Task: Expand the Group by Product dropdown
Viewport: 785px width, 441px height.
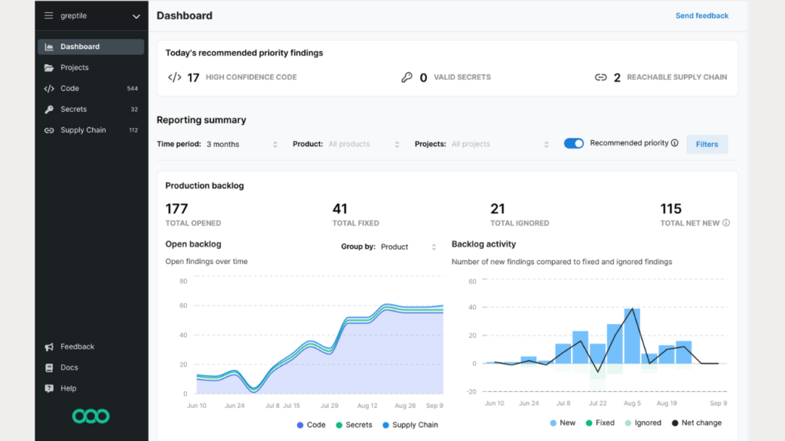Action: pyautogui.click(x=408, y=247)
